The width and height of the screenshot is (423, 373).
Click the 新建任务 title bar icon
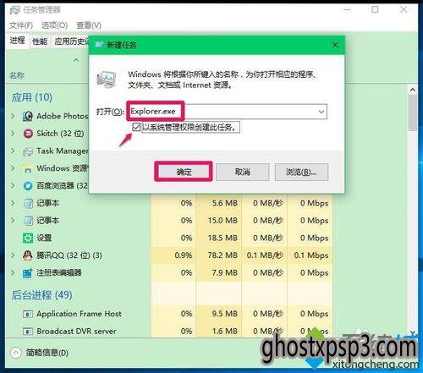coord(98,45)
